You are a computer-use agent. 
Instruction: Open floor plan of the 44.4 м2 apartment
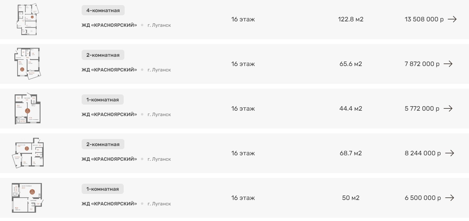[28, 109]
